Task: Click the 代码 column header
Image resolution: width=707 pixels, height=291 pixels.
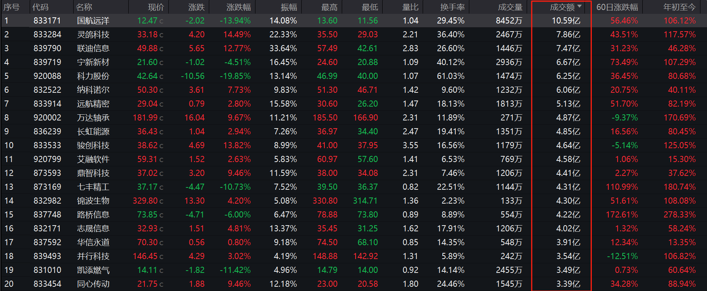Action: [x=40, y=7]
